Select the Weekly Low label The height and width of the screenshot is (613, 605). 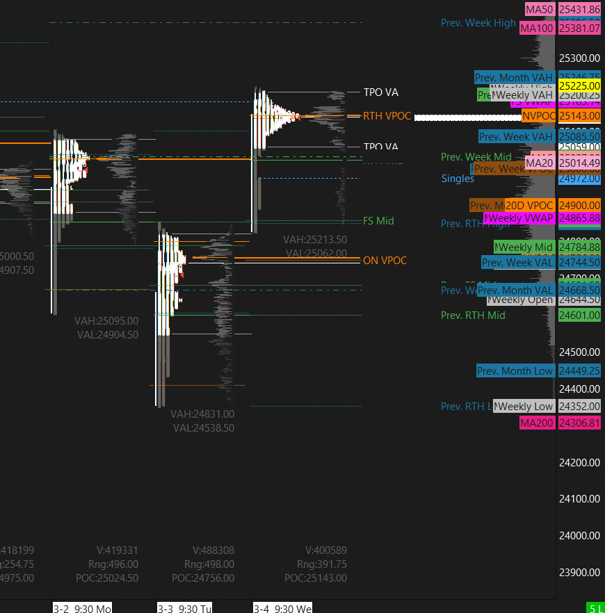pos(524,407)
